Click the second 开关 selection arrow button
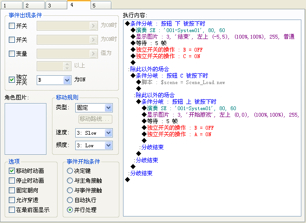Screen dimensions: 306x223 pos(93,39)
